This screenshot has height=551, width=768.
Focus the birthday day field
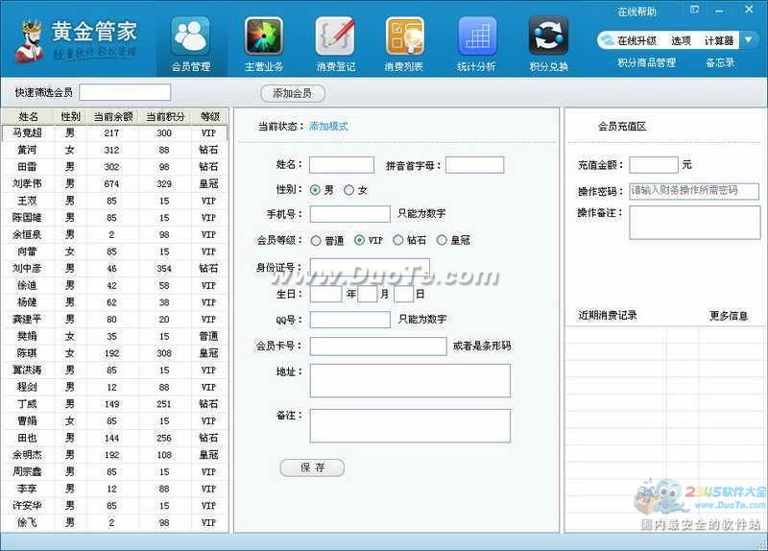[x=403, y=294]
